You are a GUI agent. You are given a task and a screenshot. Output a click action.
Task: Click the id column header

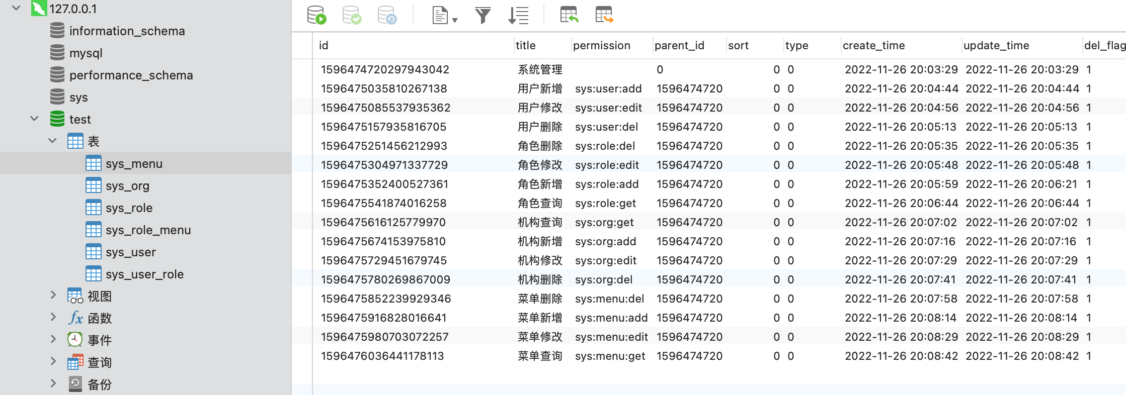pyautogui.click(x=324, y=45)
